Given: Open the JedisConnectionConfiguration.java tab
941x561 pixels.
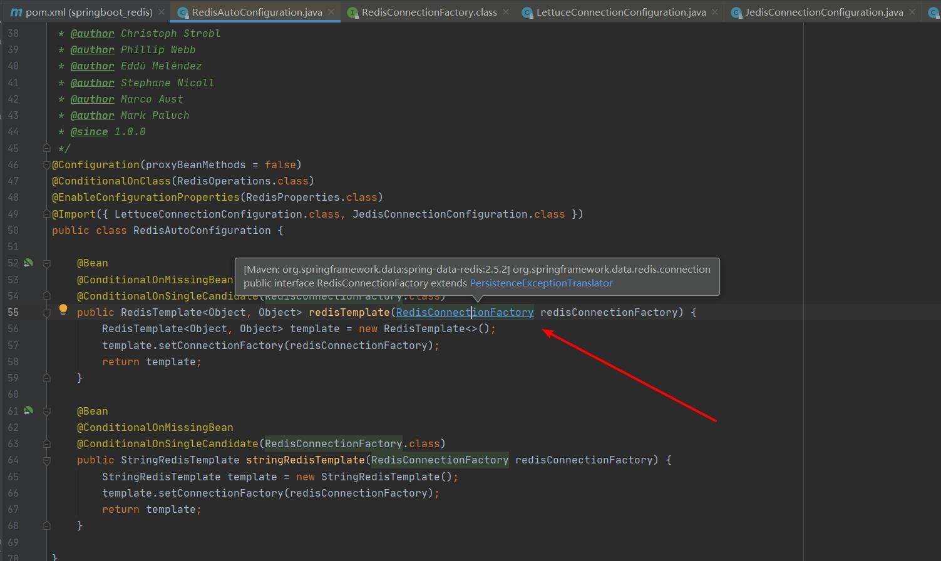Looking at the screenshot, I should [x=823, y=12].
